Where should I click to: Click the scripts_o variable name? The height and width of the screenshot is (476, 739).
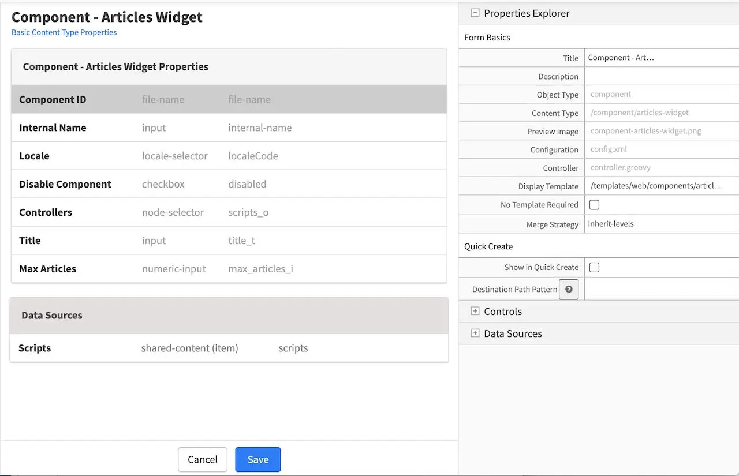[x=248, y=212]
